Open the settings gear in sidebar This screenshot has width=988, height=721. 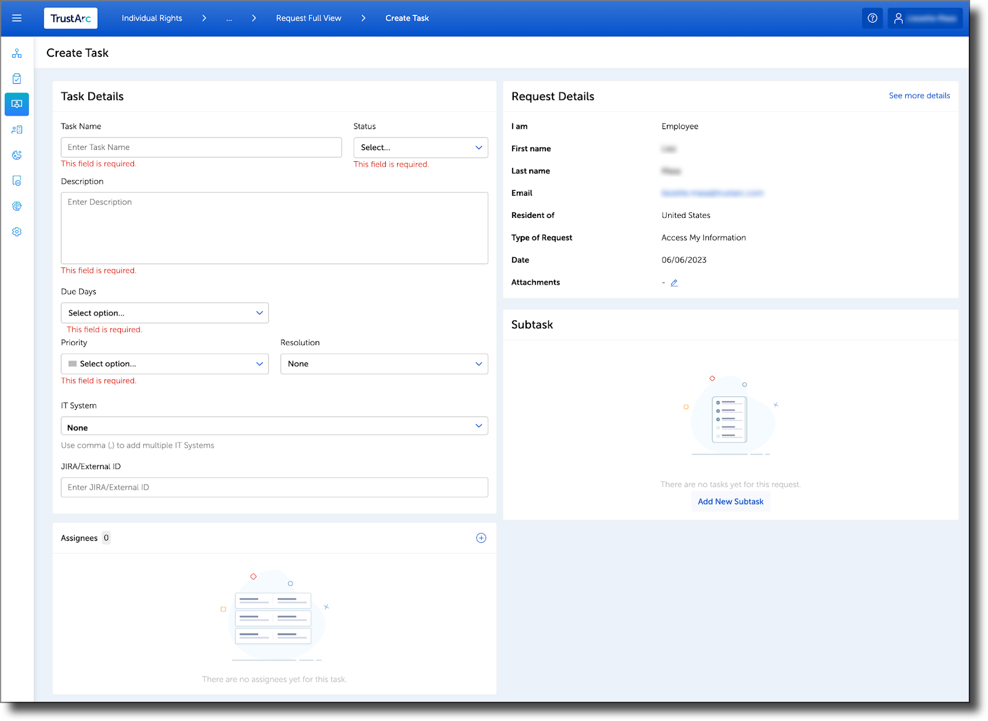coord(17,231)
